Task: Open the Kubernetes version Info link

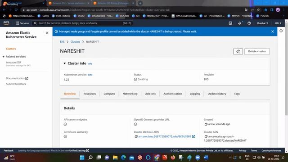Action: click(x=90, y=75)
